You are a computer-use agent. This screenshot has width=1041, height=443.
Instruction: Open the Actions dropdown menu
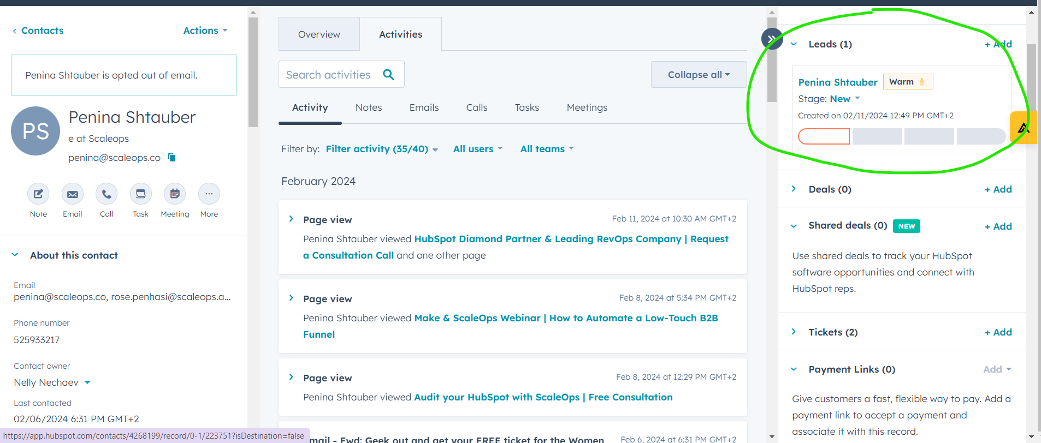click(205, 31)
